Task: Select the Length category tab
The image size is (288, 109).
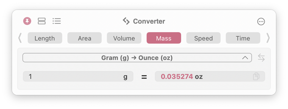Action: click(x=45, y=38)
